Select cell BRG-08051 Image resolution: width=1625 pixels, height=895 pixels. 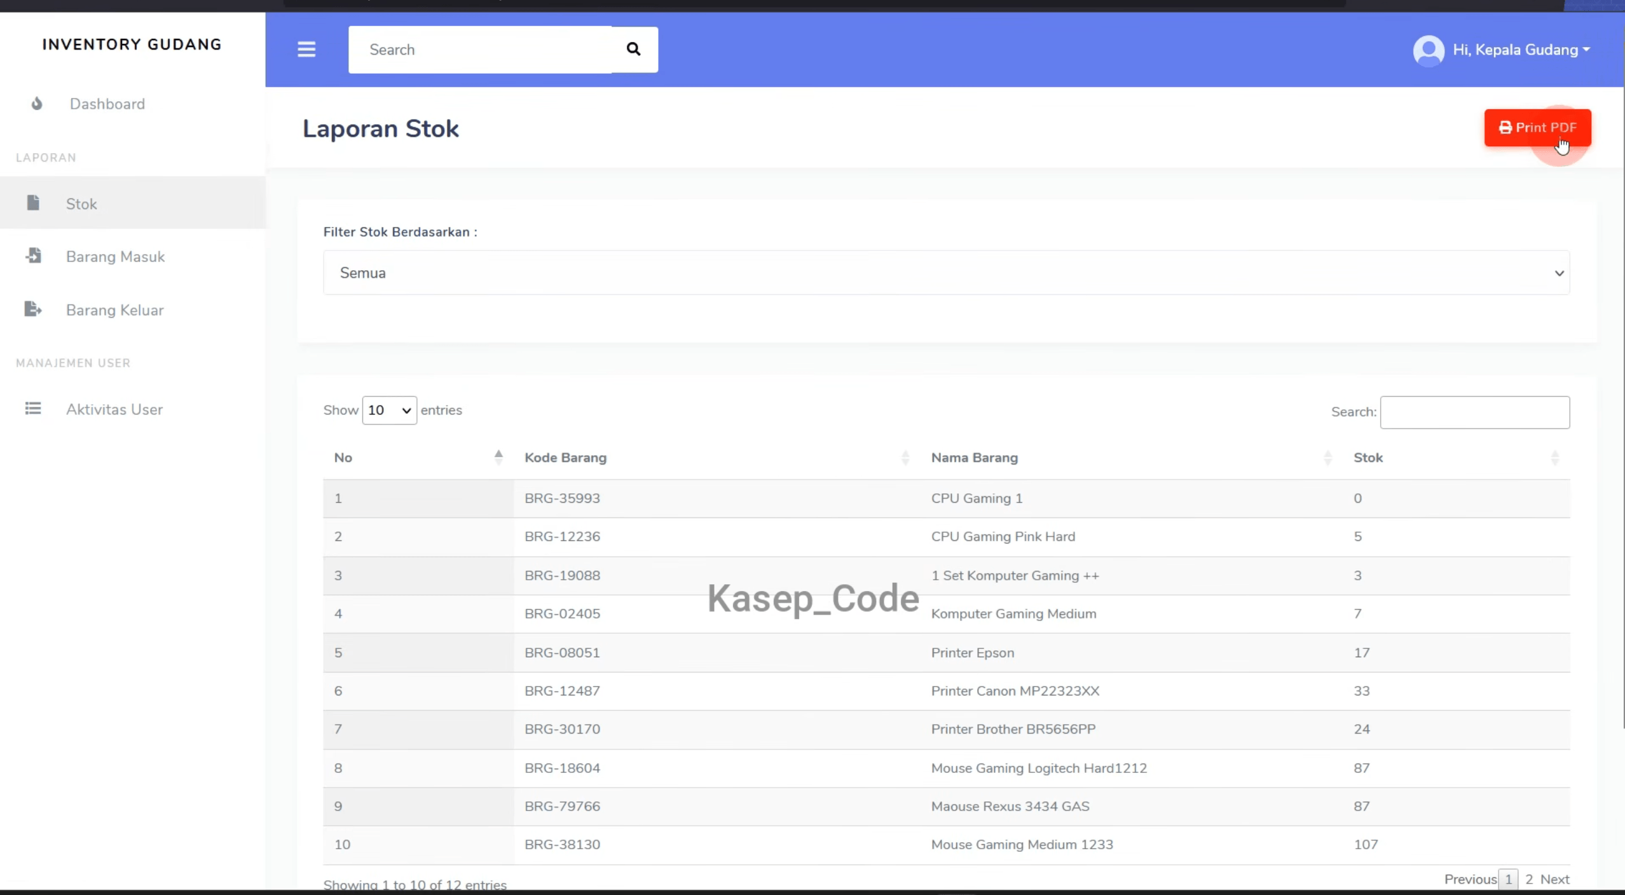click(562, 653)
